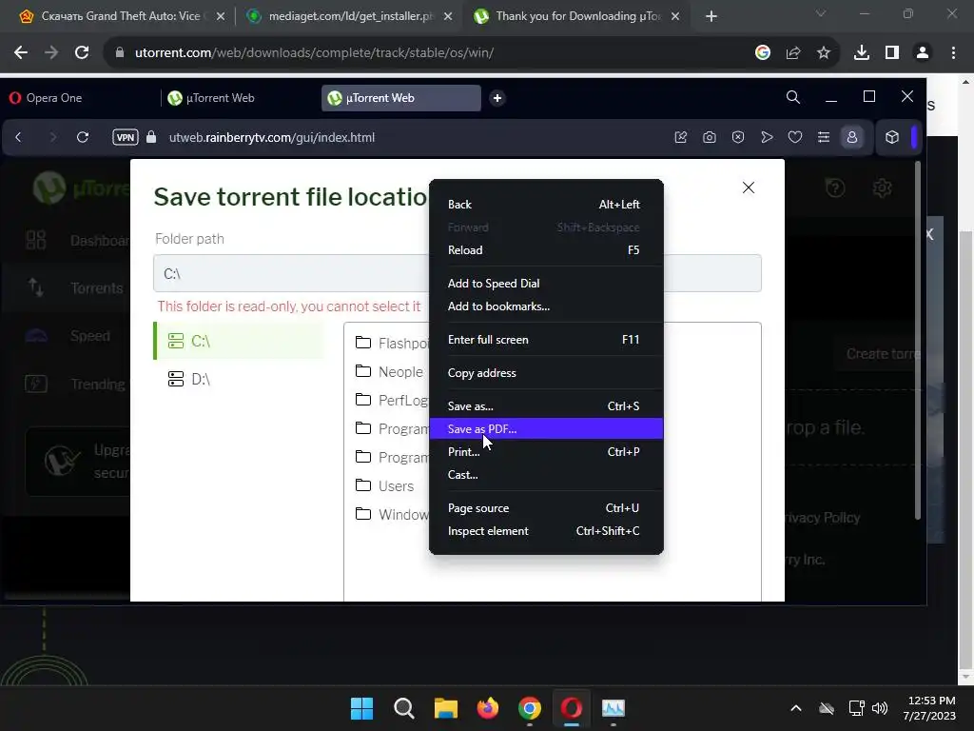The height and width of the screenshot is (731, 974).
Task: Click the Google icon in the address bar
Action: click(763, 53)
